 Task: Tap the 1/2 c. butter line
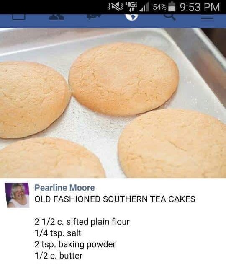click(58, 256)
